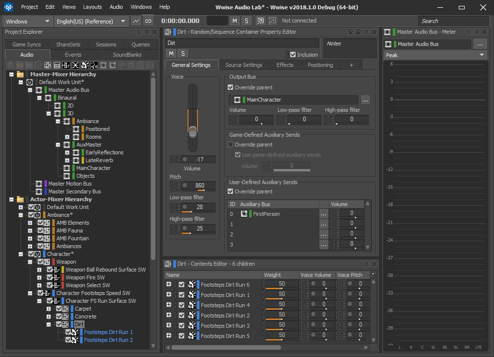Expand the AMB Elements node
The width and height of the screenshot is (494, 357).
tap(30, 223)
